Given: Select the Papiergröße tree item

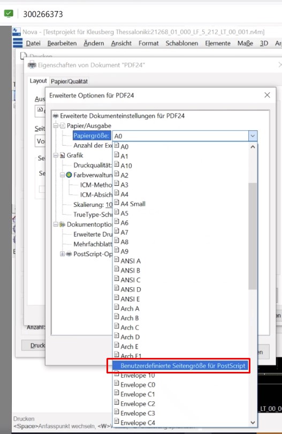Looking at the screenshot, I should pyautogui.click(x=91, y=136).
